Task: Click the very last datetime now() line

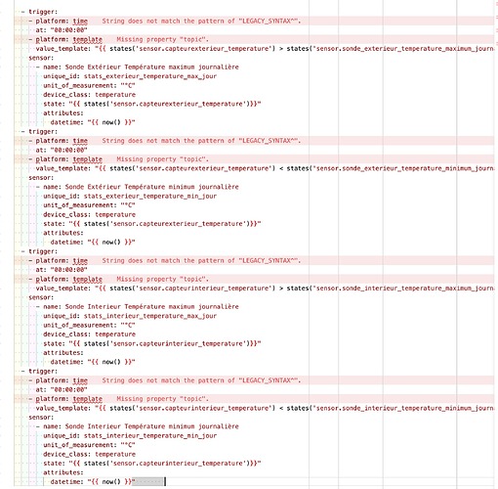Action: 93,482
